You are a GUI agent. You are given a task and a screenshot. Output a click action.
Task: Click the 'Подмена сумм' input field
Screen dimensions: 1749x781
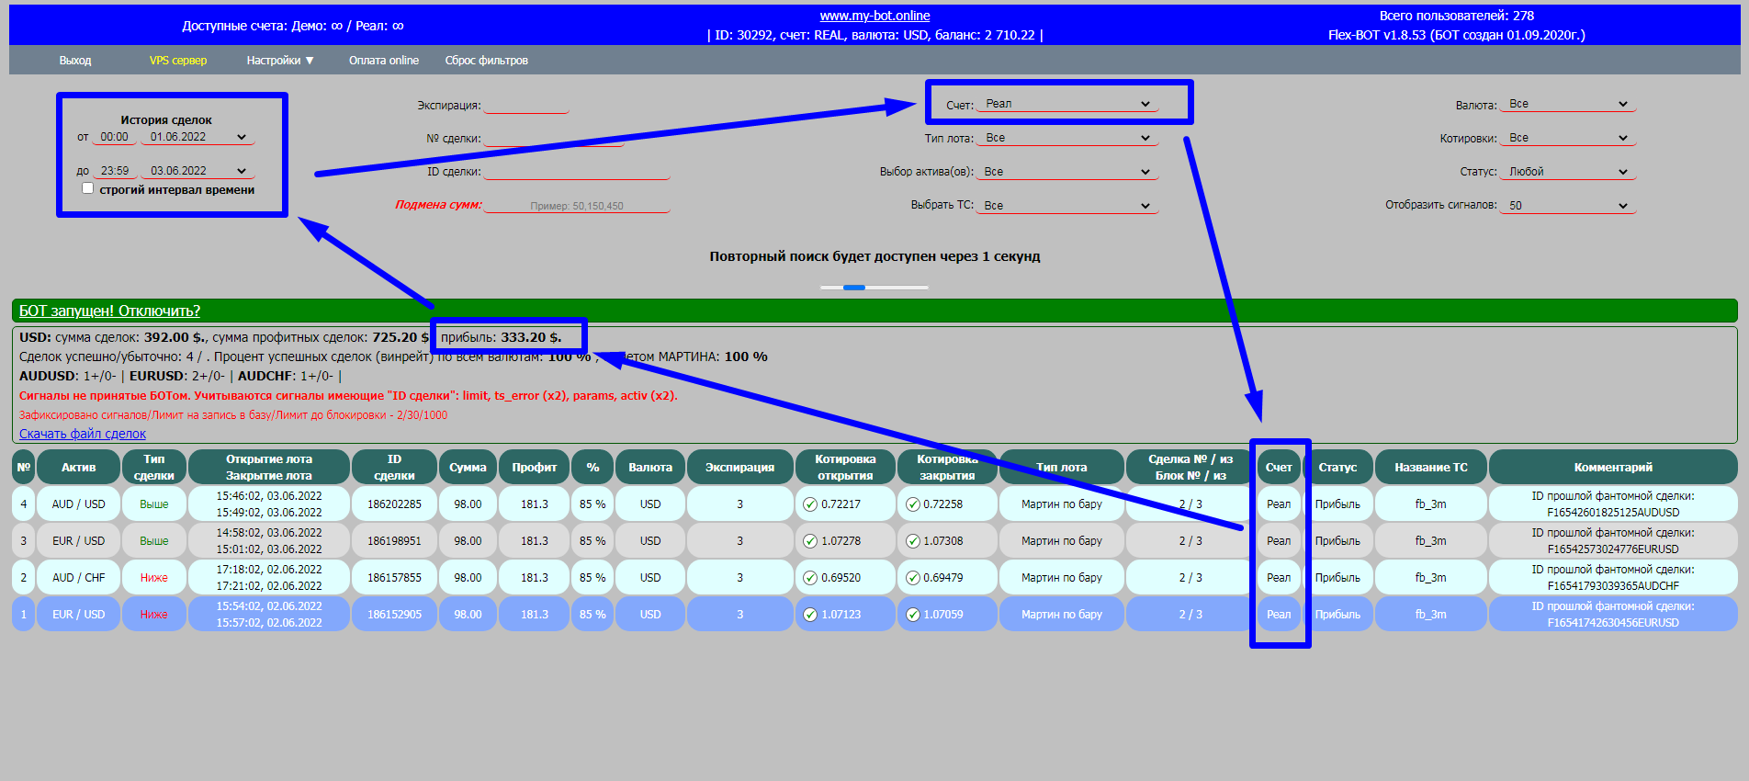coord(577,206)
